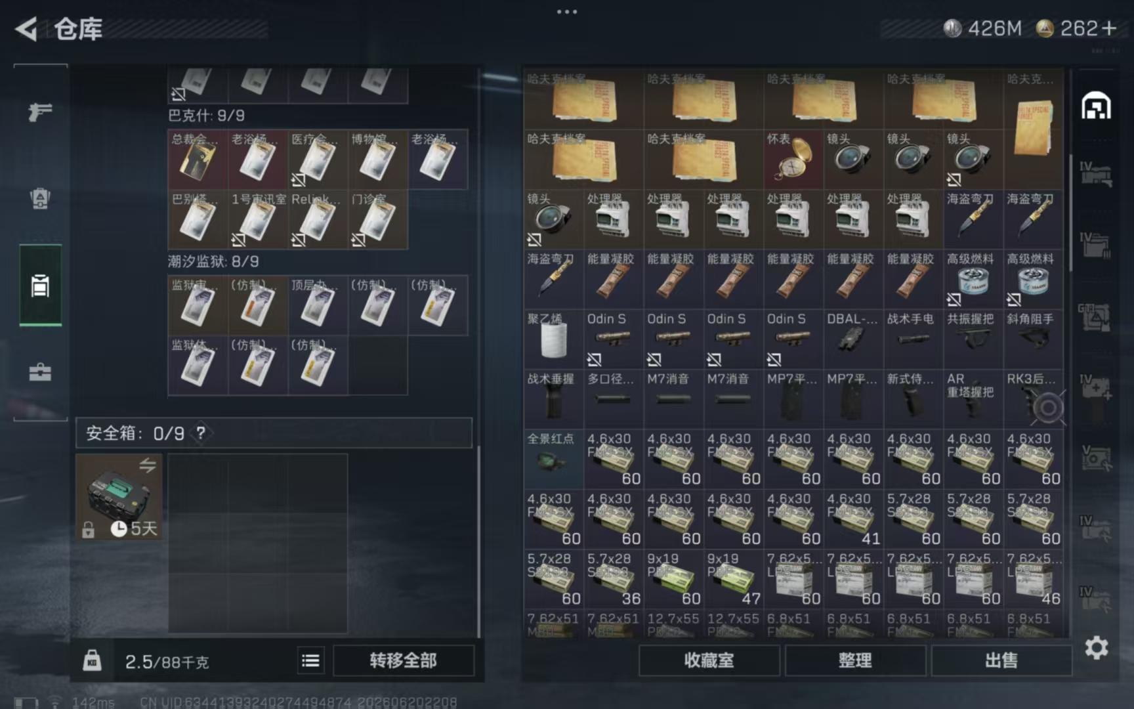Switch to the IV folder storage tab

point(1096,246)
